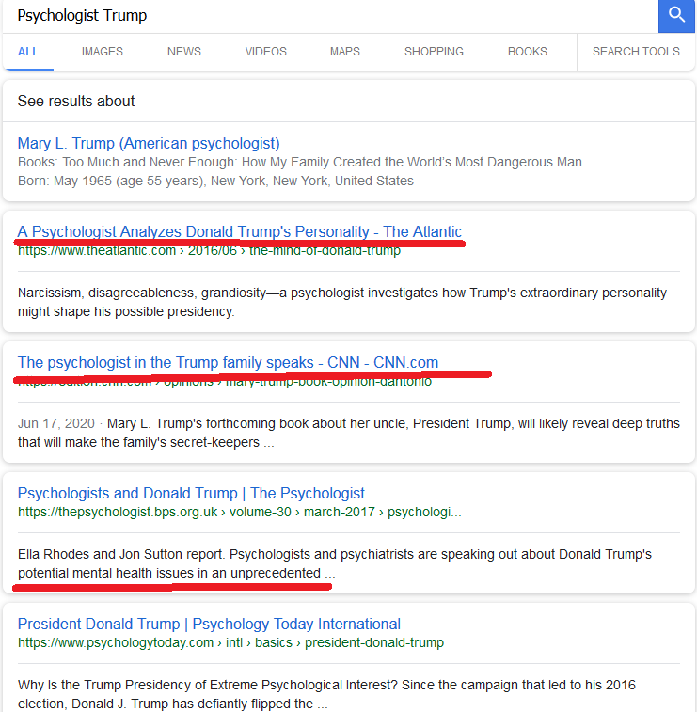Click the See results about heading
Viewport: 697px width, 712px height.
pos(76,101)
